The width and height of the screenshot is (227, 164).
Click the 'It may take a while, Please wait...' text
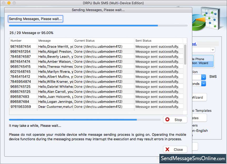click(35, 126)
